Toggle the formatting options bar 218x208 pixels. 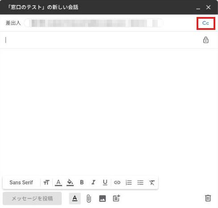click(75, 198)
